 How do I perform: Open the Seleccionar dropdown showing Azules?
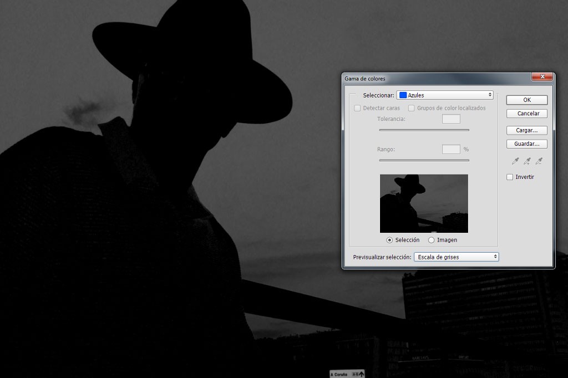click(445, 95)
